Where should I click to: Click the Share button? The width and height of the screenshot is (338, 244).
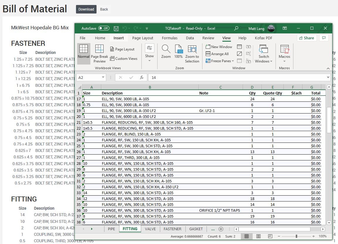[306, 38]
